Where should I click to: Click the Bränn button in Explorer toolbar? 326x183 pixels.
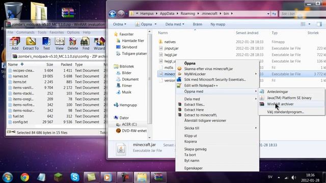(197, 24)
